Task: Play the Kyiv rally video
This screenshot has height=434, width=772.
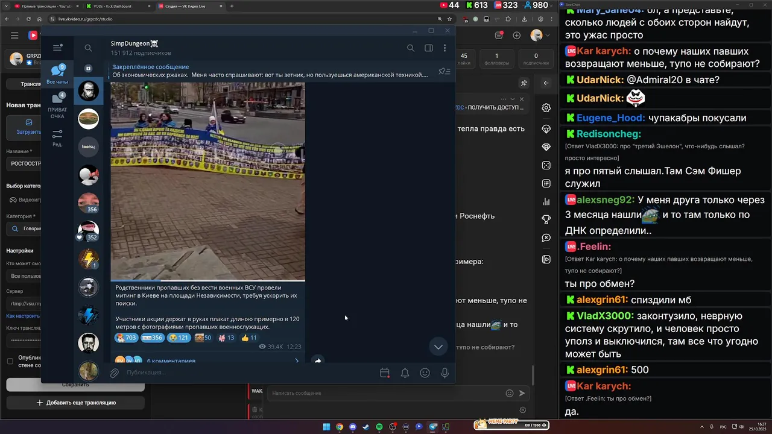Action: pos(208,181)
